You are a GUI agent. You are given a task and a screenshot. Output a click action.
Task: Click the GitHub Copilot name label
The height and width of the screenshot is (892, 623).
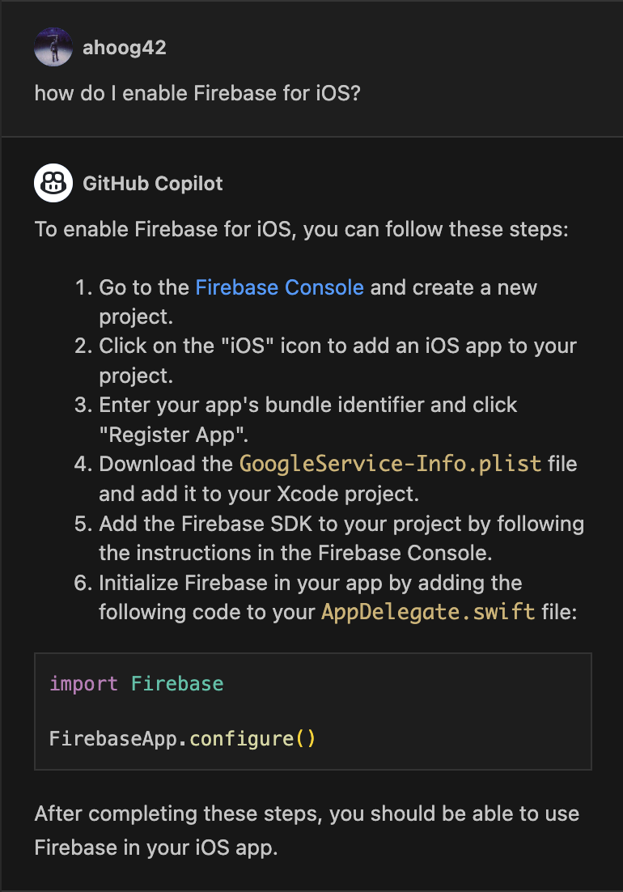pyautogui.click(x=153, y=183)
